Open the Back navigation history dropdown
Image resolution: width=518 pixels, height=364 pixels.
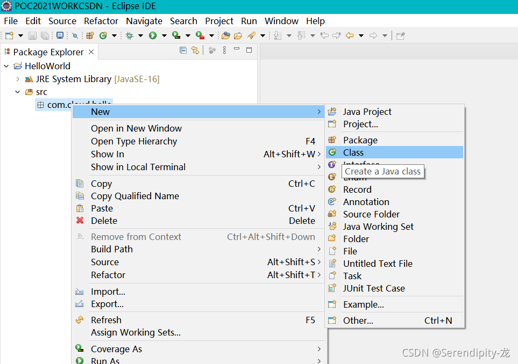361,35
